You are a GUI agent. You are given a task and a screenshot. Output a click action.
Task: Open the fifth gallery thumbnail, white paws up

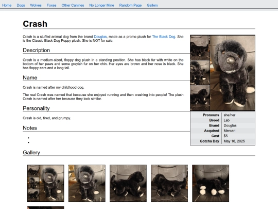(211, 183)
